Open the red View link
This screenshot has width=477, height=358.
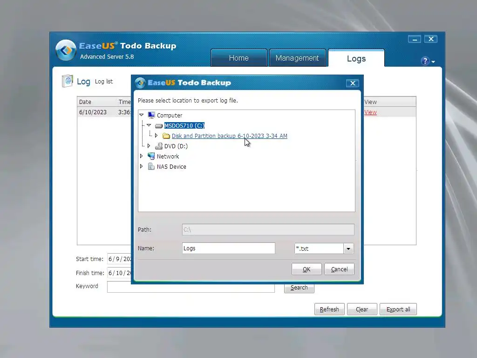click(x=370, y=112)
